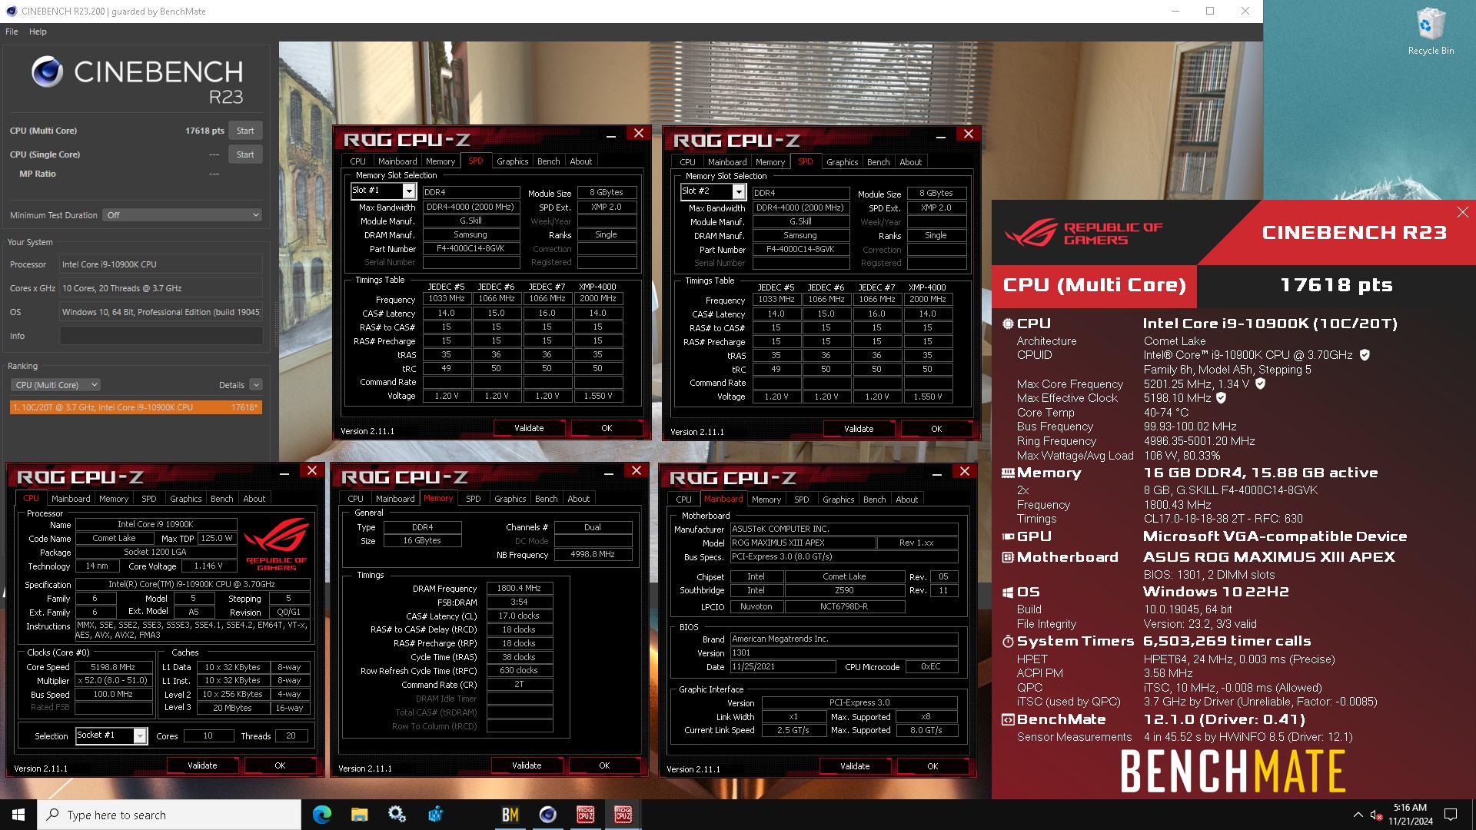Switch to Bench tab in Slot #2 CPU-Z window
Screen dimensions: 1476x830
878,162
